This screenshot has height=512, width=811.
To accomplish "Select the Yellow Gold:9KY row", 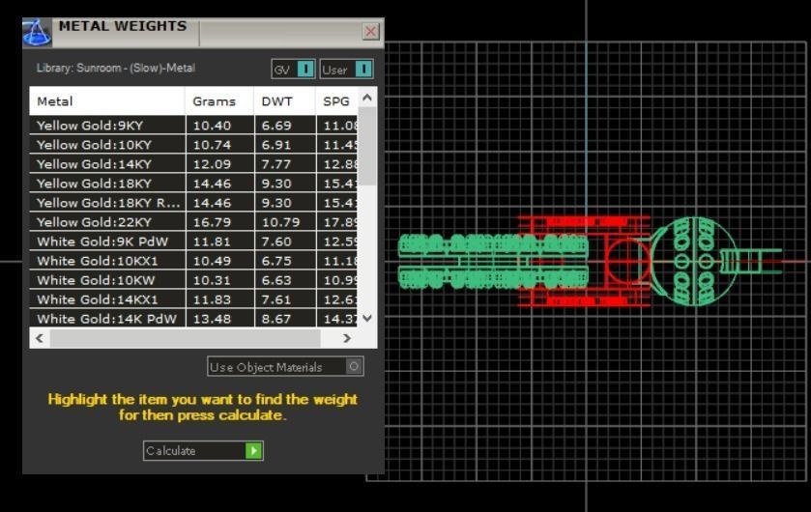I will tap(193, 126).
